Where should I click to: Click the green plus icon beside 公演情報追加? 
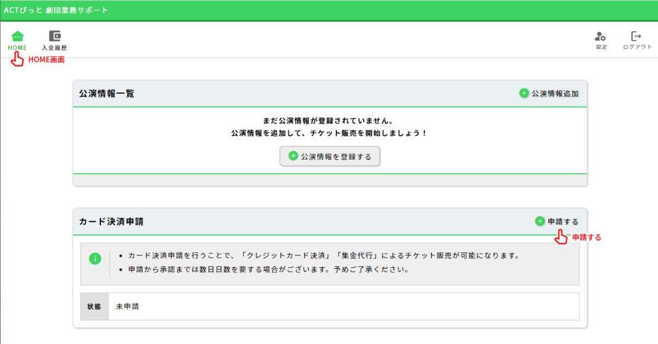(x=524, y=93)
